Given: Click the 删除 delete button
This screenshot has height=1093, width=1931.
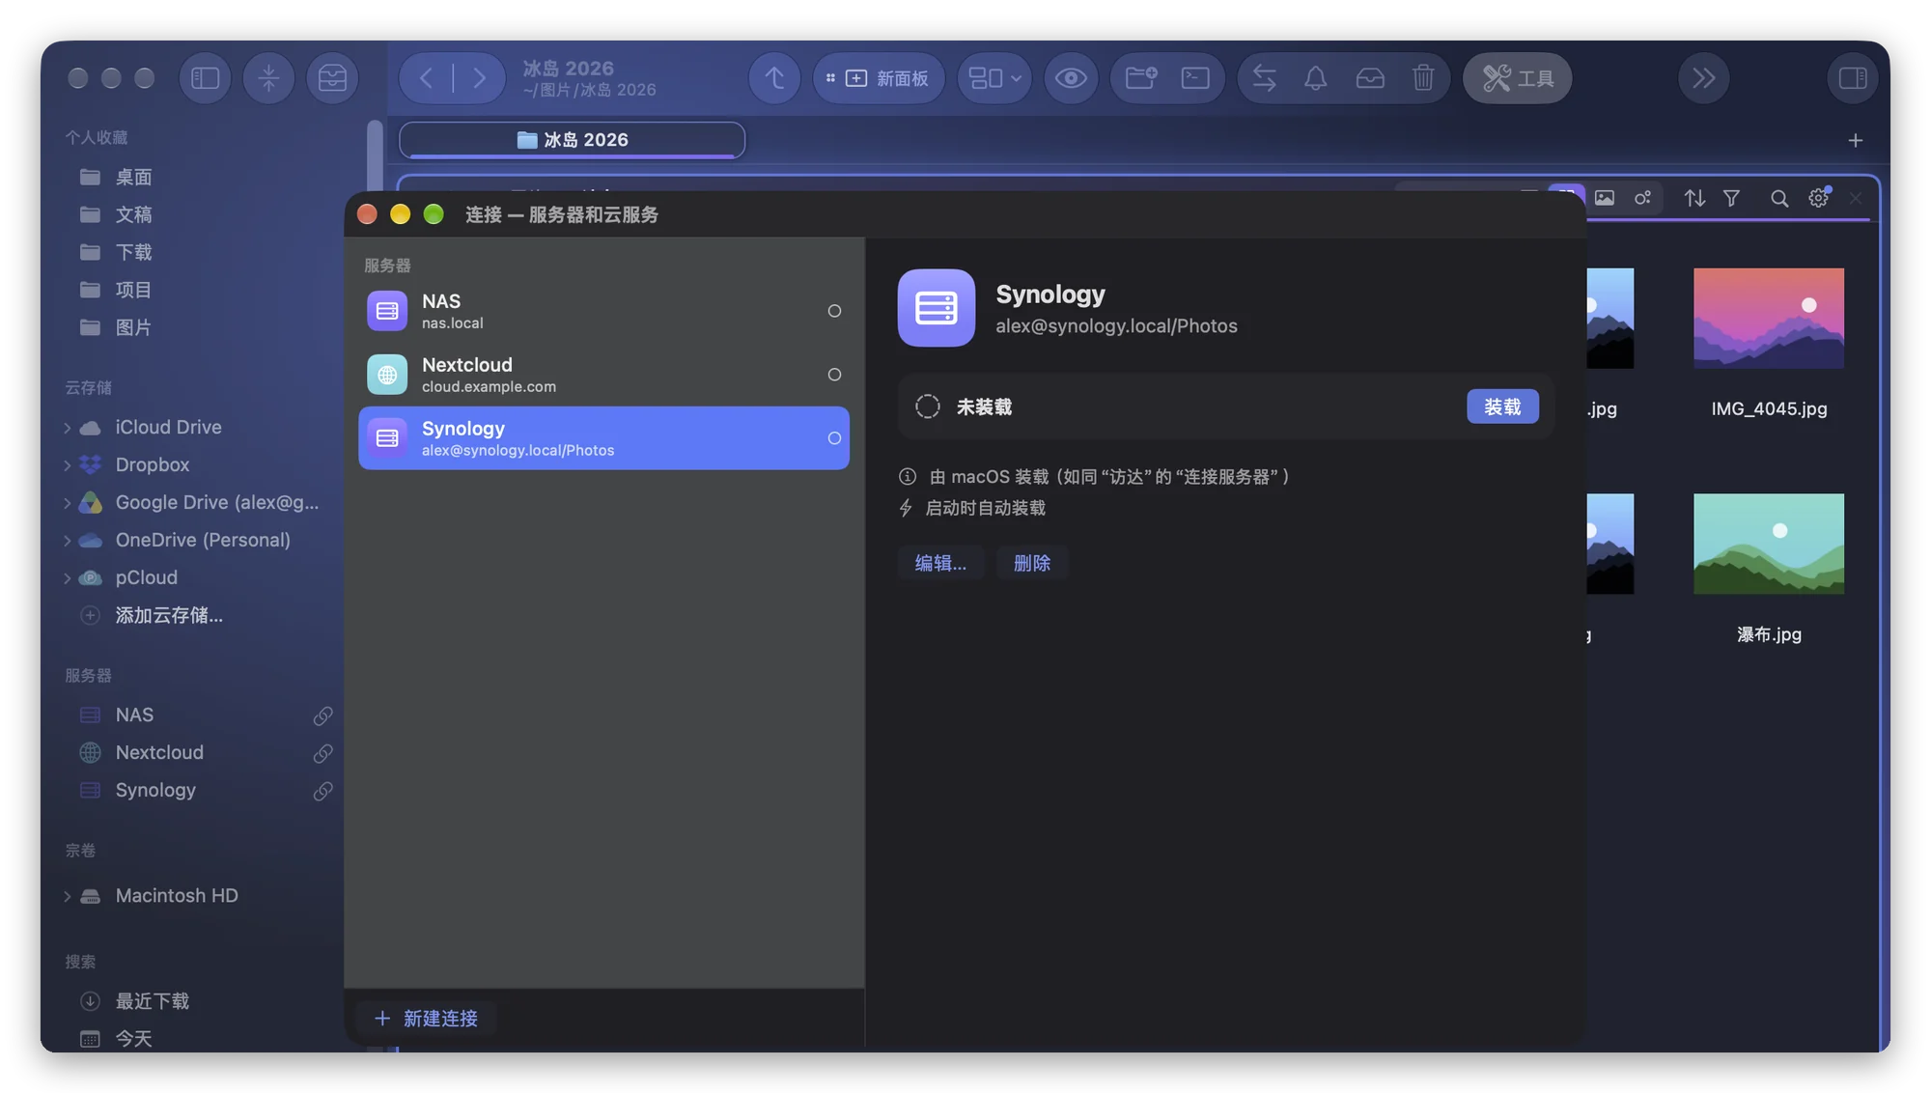Looking at the screenshot, I should tap(1032, 563).
